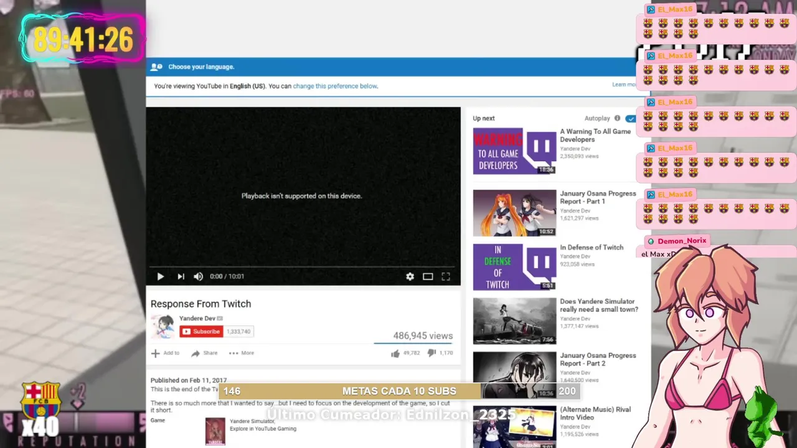This screenshot has height=448, width=797.
Task: Open January Osana Progress Report - Part 1 title
Action: tap(598, 197)
